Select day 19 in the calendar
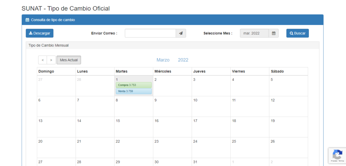 (x=289, y=127)
